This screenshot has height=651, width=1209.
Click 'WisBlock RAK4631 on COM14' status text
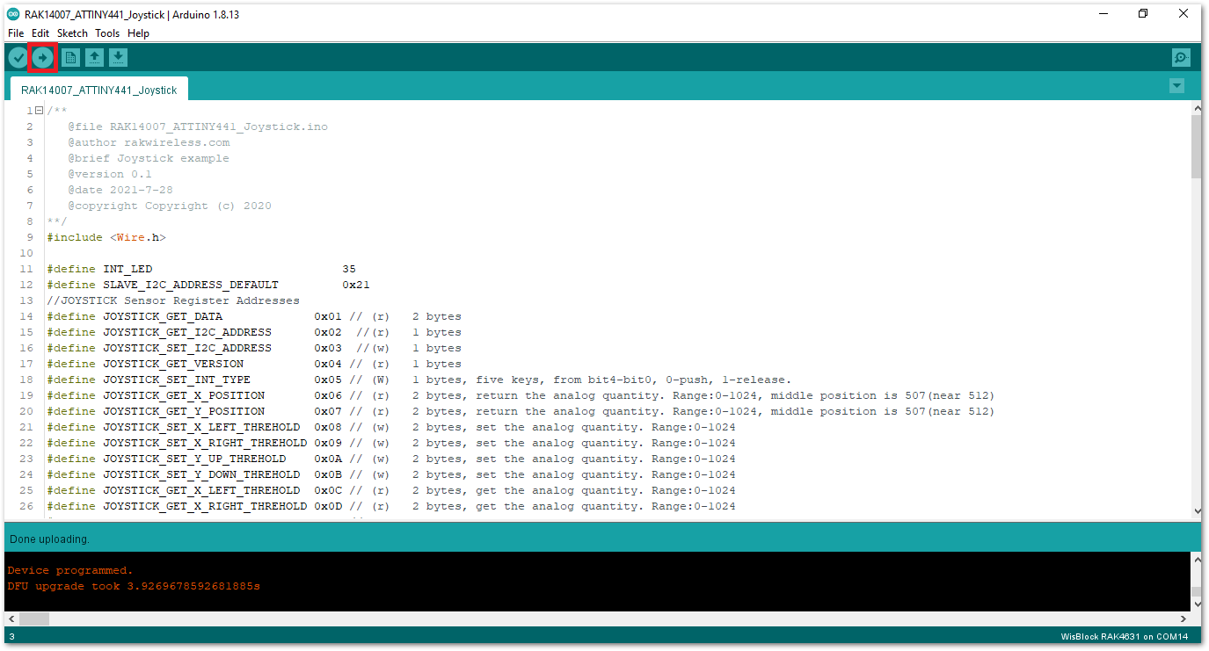click(1125, 637)
